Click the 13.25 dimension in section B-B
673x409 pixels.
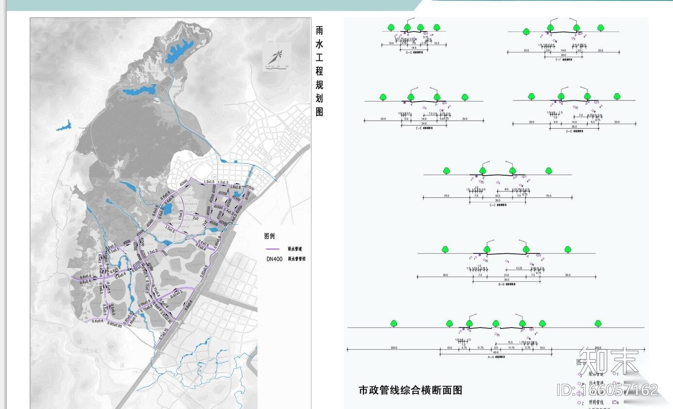519,268
